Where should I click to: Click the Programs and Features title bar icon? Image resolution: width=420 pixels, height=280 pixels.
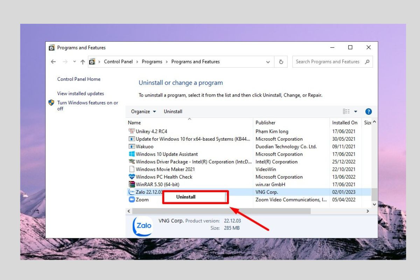click(52, 48)
